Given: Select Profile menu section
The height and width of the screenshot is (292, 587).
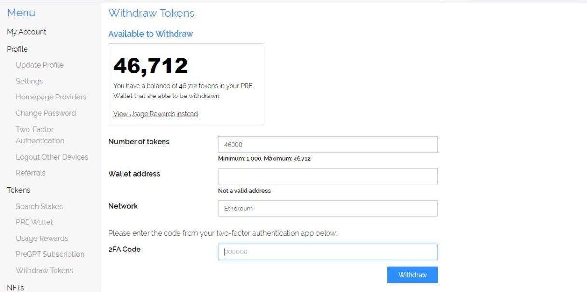Looking at the screenshot, I should click(x=17, y=49).
